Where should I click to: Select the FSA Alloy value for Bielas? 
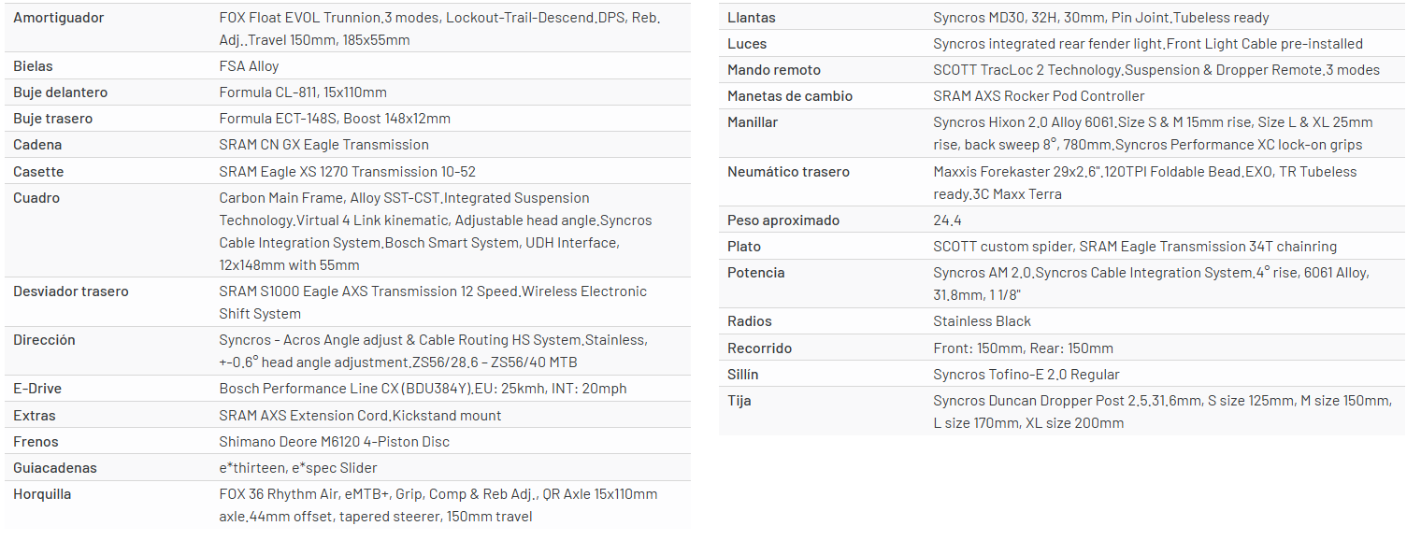point(249,66)
